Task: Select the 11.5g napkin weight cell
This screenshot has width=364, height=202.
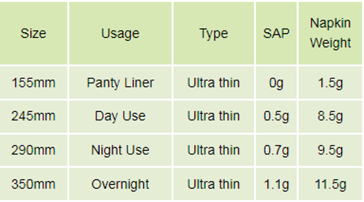Action: tap(330, 184)
